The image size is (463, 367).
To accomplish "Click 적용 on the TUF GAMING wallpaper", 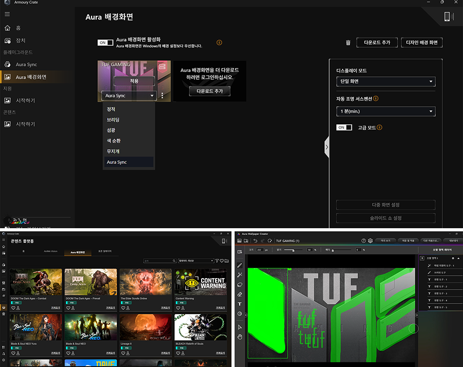I will click(x=134, y=81).
